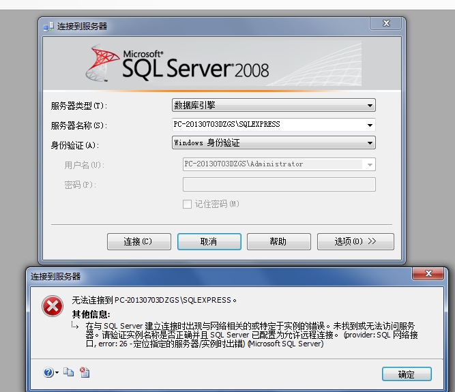Click the 无法连接到 error message line
The height and width of the screenshot is (392, 455).
point(154,300)
